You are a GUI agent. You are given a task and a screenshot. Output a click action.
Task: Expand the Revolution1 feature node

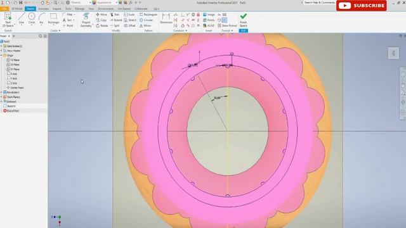click(x=1, y=92)
